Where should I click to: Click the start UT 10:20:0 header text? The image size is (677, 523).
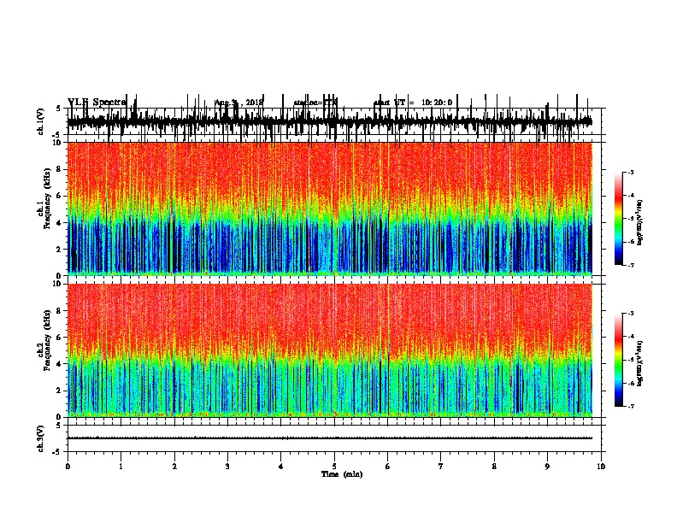pyautogui.click(x=413, y=103)
